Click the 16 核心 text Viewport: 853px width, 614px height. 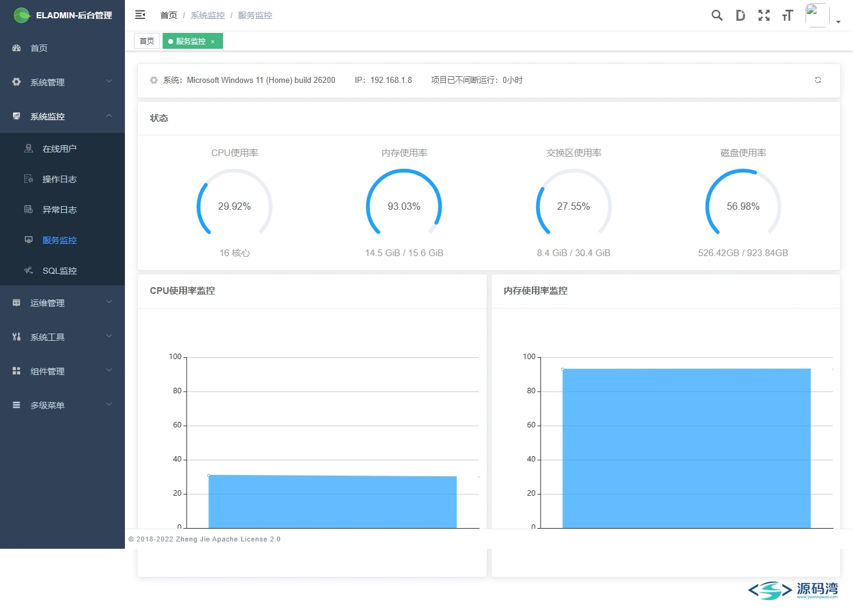(x=235, y=252)
